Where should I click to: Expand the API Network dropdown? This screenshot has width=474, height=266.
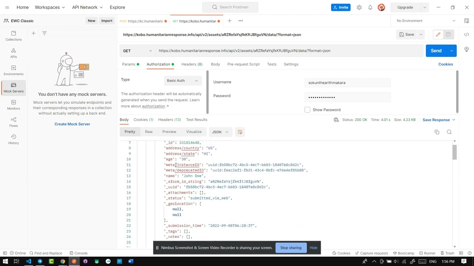coord(87,7)
